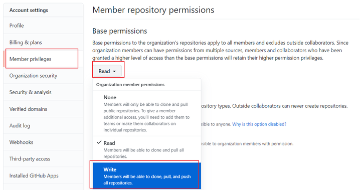This screenshot has width=361, height=190.
Task: Open Third-party access settings
Action: (43, 159)
